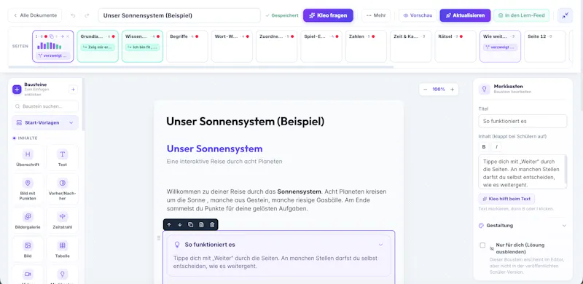Duplicate the selected block
The width and height of the screenshot is (583, 284).
pyautogui.click(x=190, y=224)
